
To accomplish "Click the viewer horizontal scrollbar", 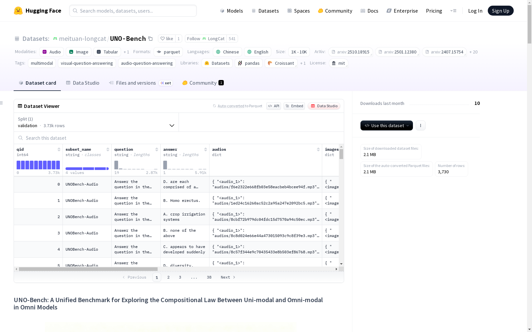I will [88, 269].
